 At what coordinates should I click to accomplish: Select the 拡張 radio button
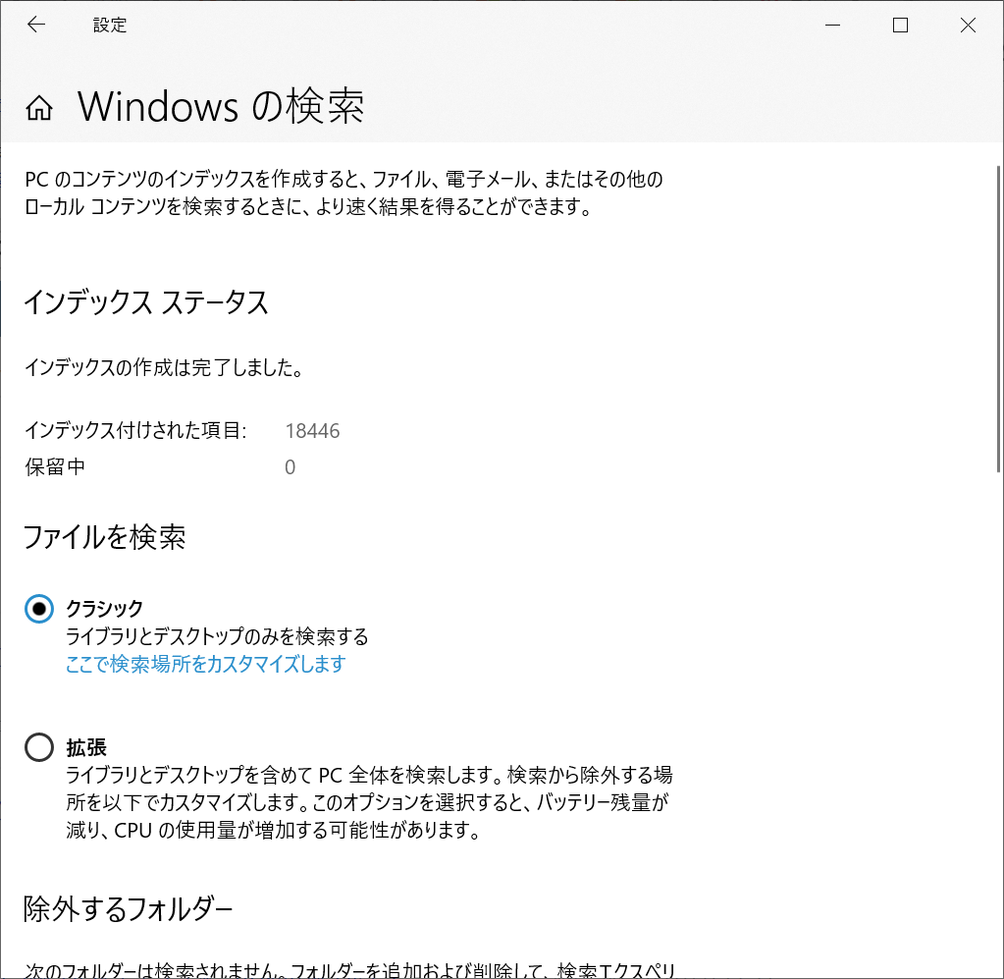[39, 747]
